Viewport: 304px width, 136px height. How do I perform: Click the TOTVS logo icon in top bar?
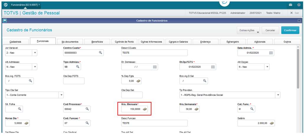[x=5, y=4]
